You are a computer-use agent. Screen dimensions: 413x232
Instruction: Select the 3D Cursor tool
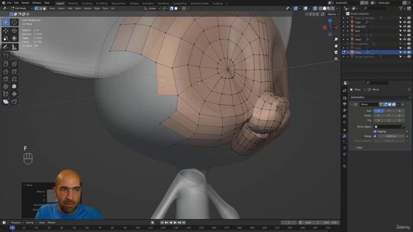[x=14, y=22]
